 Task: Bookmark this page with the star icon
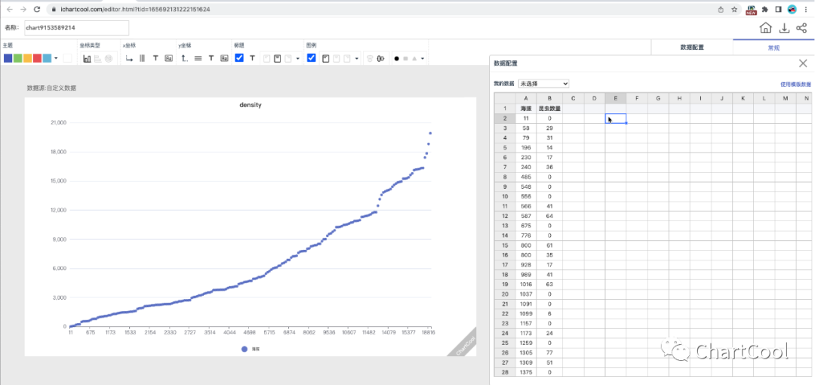pyautogui.click(x=734, y=9)
